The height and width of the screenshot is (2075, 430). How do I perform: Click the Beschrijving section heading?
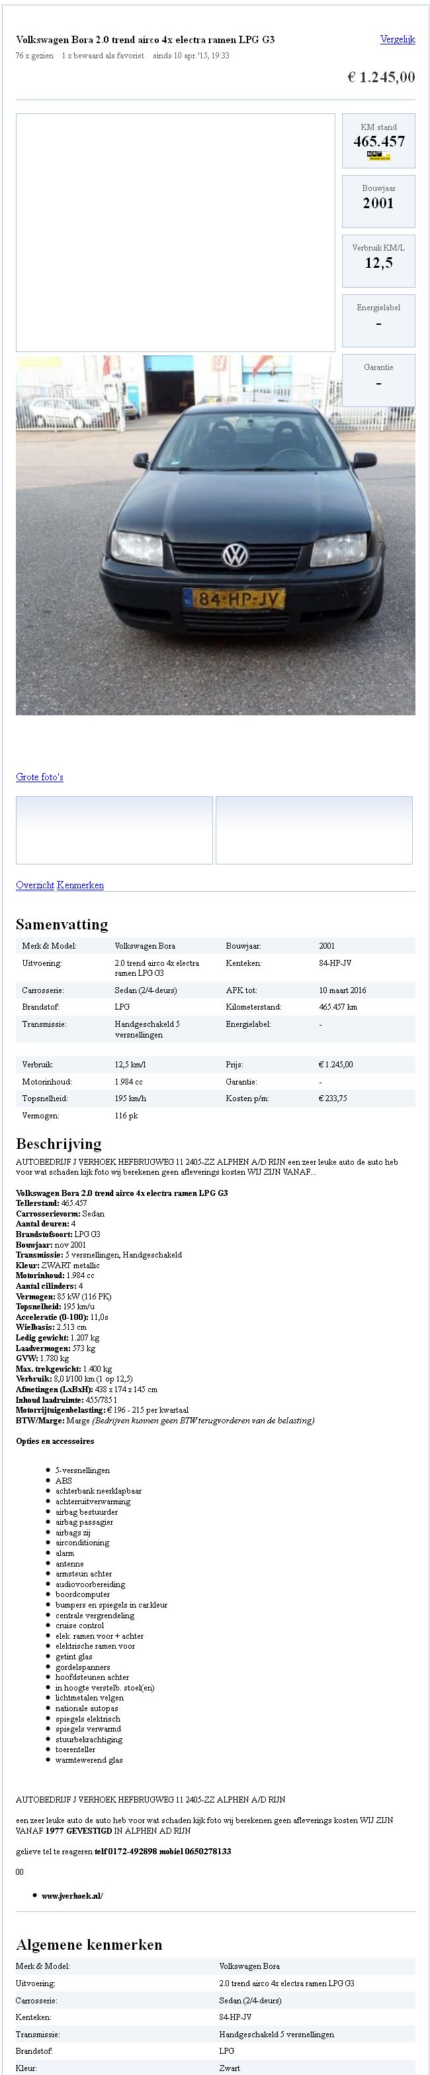(x=59, y=1143)
